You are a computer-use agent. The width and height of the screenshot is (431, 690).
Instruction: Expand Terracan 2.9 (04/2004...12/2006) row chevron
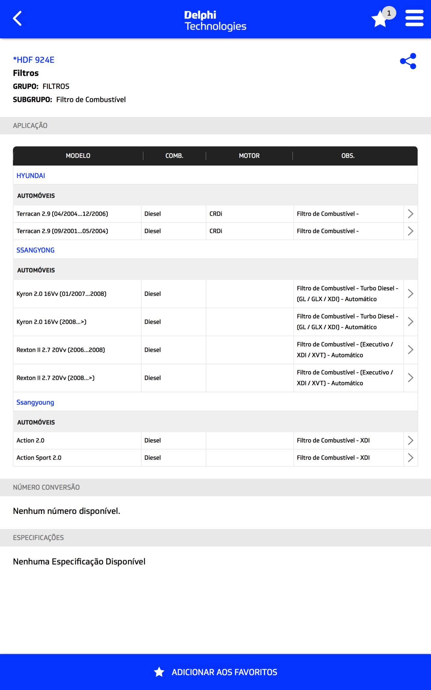click(410, 214)
